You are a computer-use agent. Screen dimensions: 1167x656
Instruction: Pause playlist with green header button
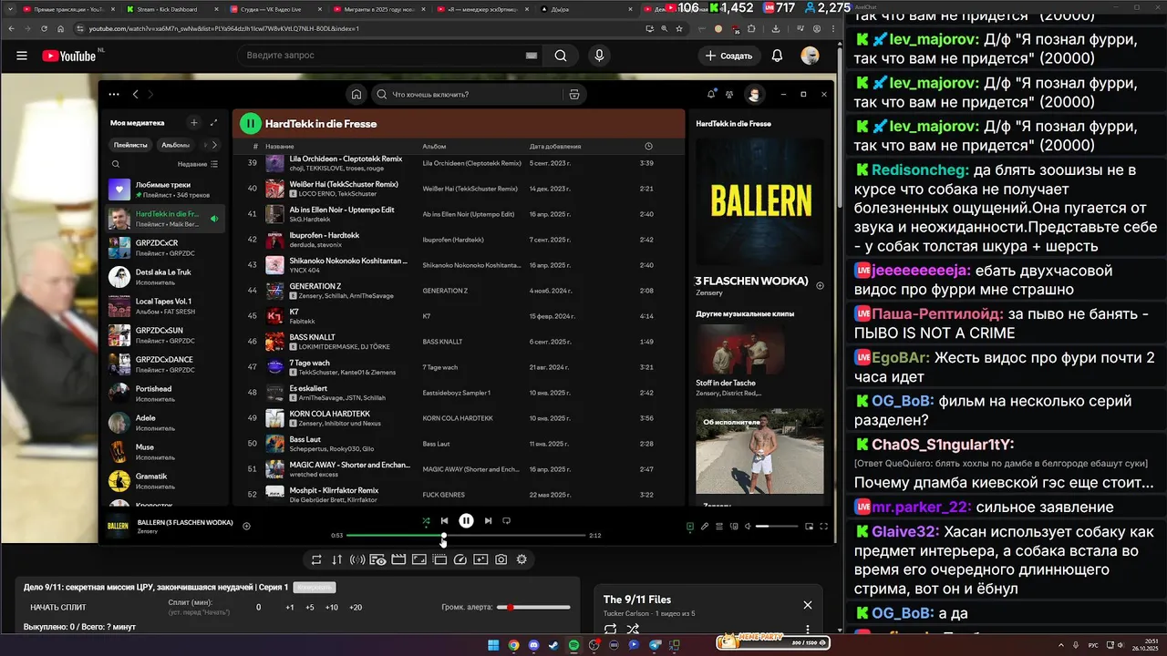pyautogui.click(x=250, y=124)
